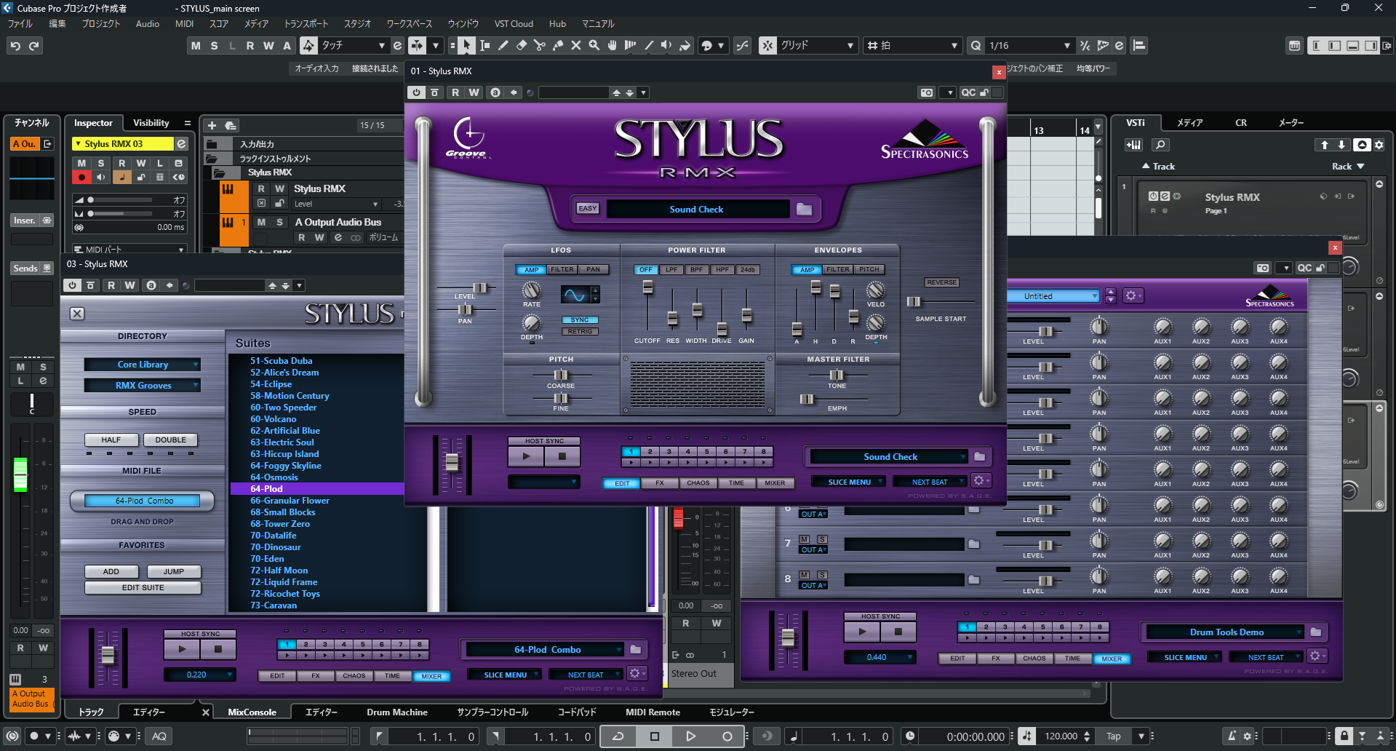This screenshot has width=1396, height=751.
Task: Select the hand Comp tool
Action: [x=612, y=45]
